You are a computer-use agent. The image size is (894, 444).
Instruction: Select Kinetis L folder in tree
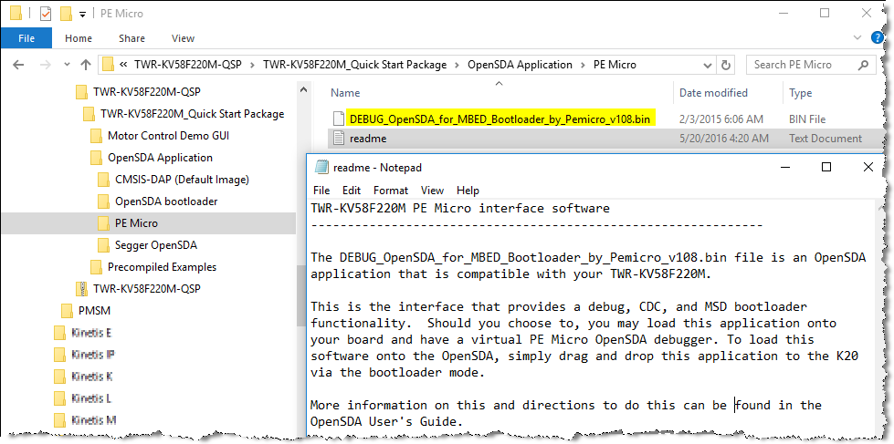tap(91, 398)
